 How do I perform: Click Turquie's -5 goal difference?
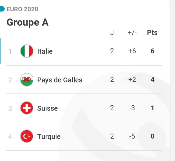pyautogui.click(x=132, y=136)
